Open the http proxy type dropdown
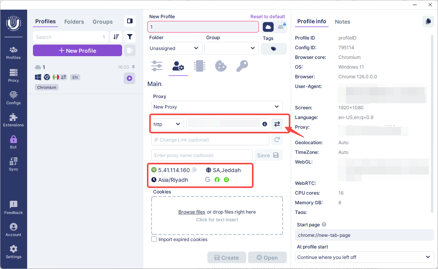The image size is (438, 269). click(167, 124)
